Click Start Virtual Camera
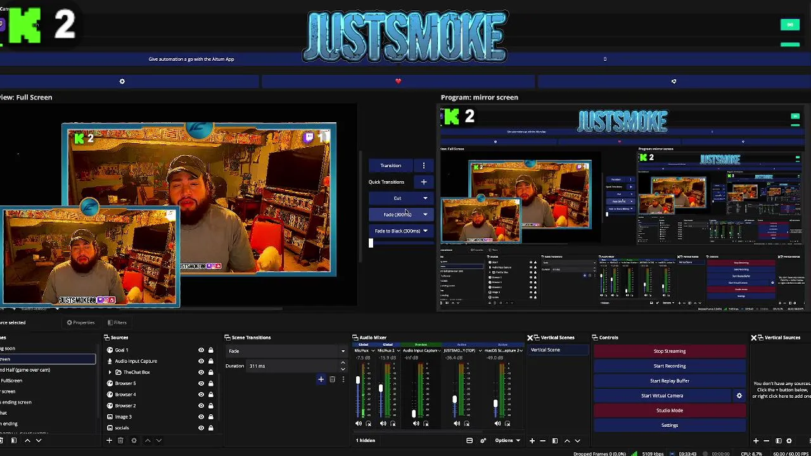Viewport: 811px width, 456px height. [662, 396]
